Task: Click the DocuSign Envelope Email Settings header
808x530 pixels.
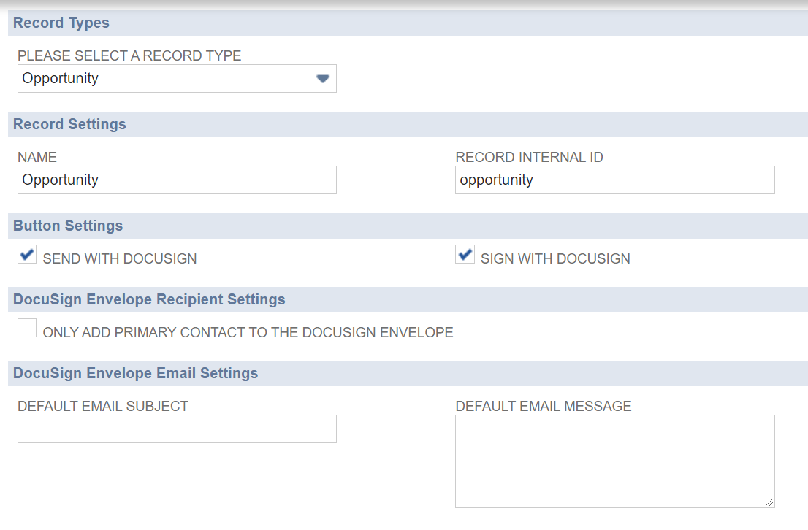Action: (x=135, y=373)
